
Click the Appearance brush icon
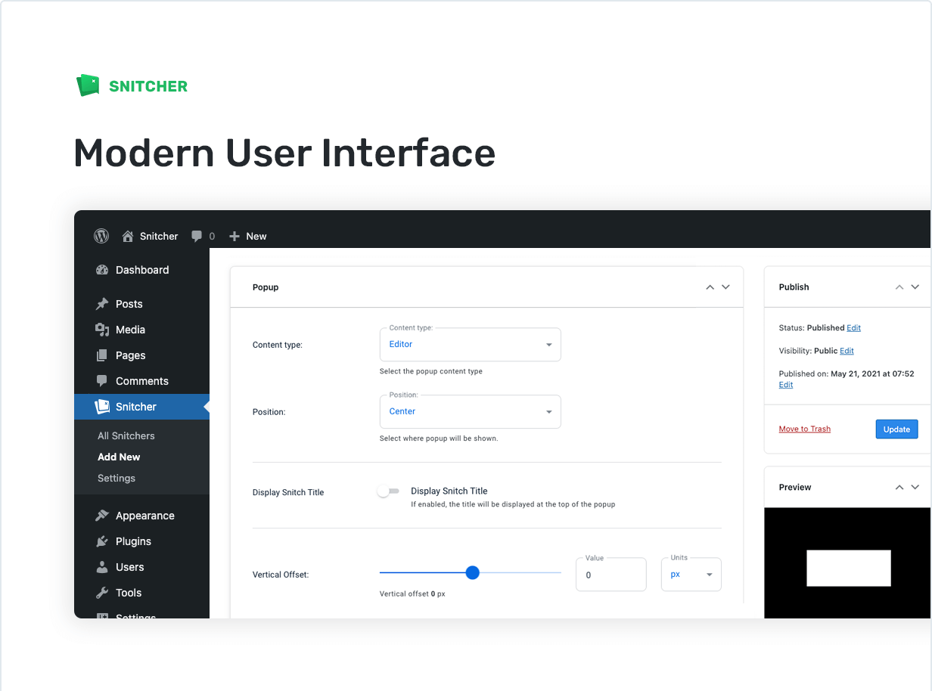click(102, 516)
